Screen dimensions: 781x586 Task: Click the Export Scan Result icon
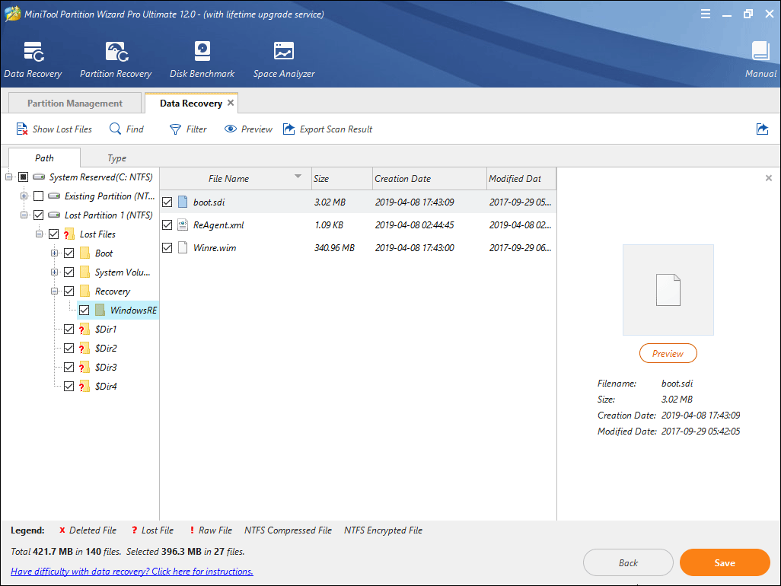289,129
